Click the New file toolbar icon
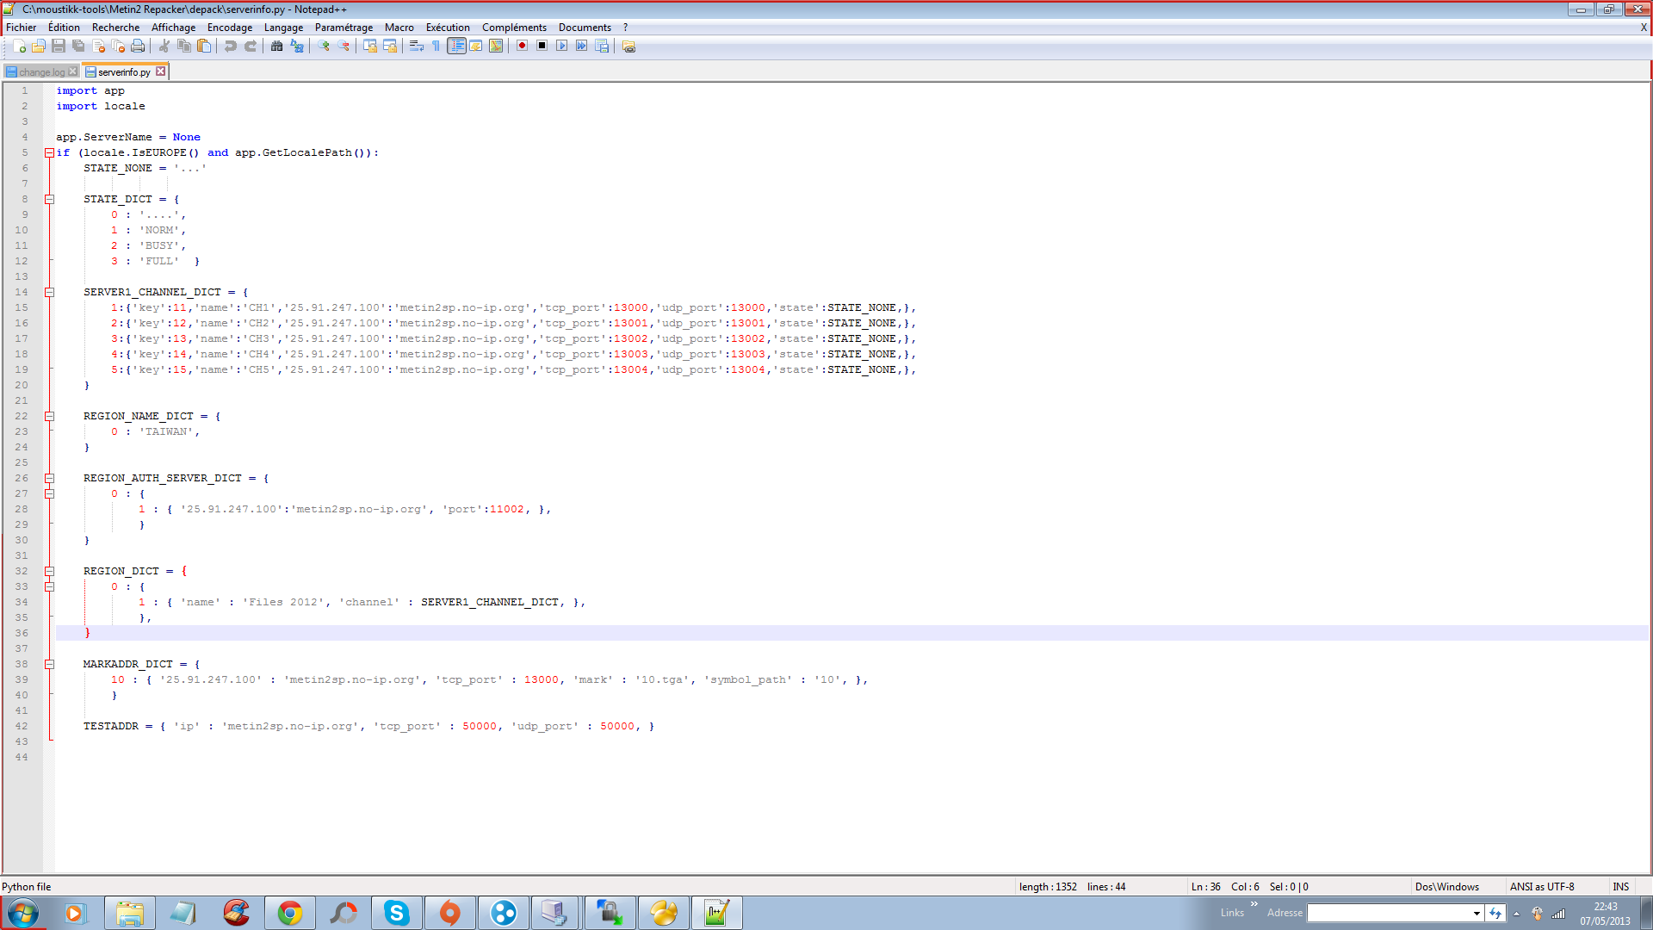 point(19,46)
